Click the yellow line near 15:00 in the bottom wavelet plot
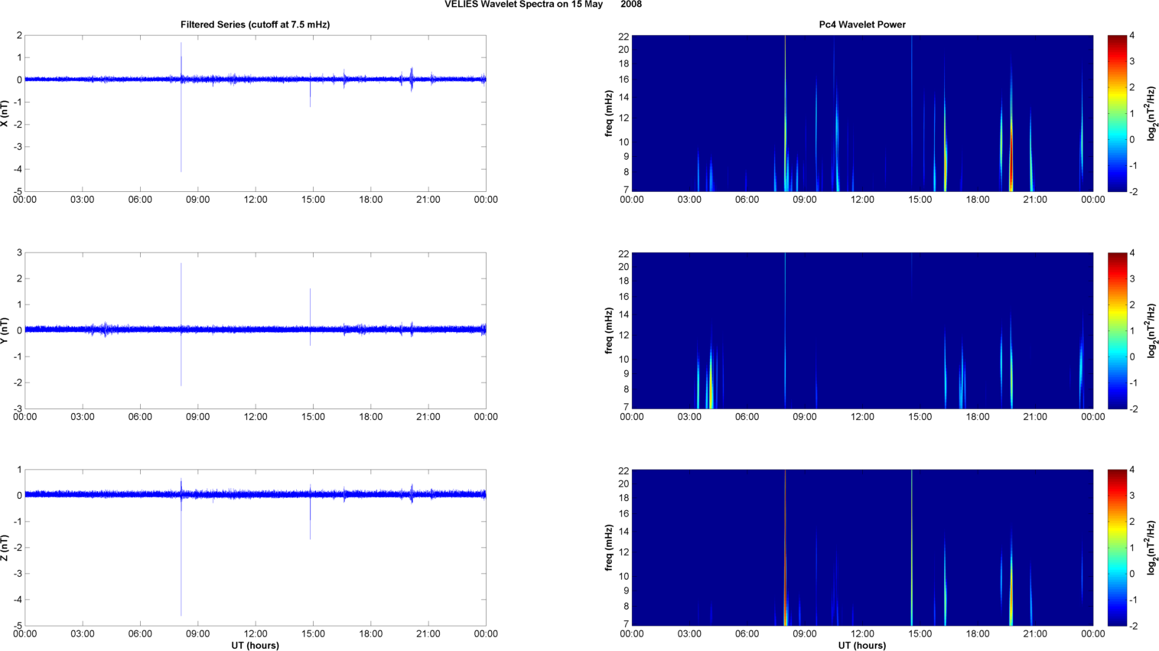The image size is (1159, 651). [x=912, y=548]
